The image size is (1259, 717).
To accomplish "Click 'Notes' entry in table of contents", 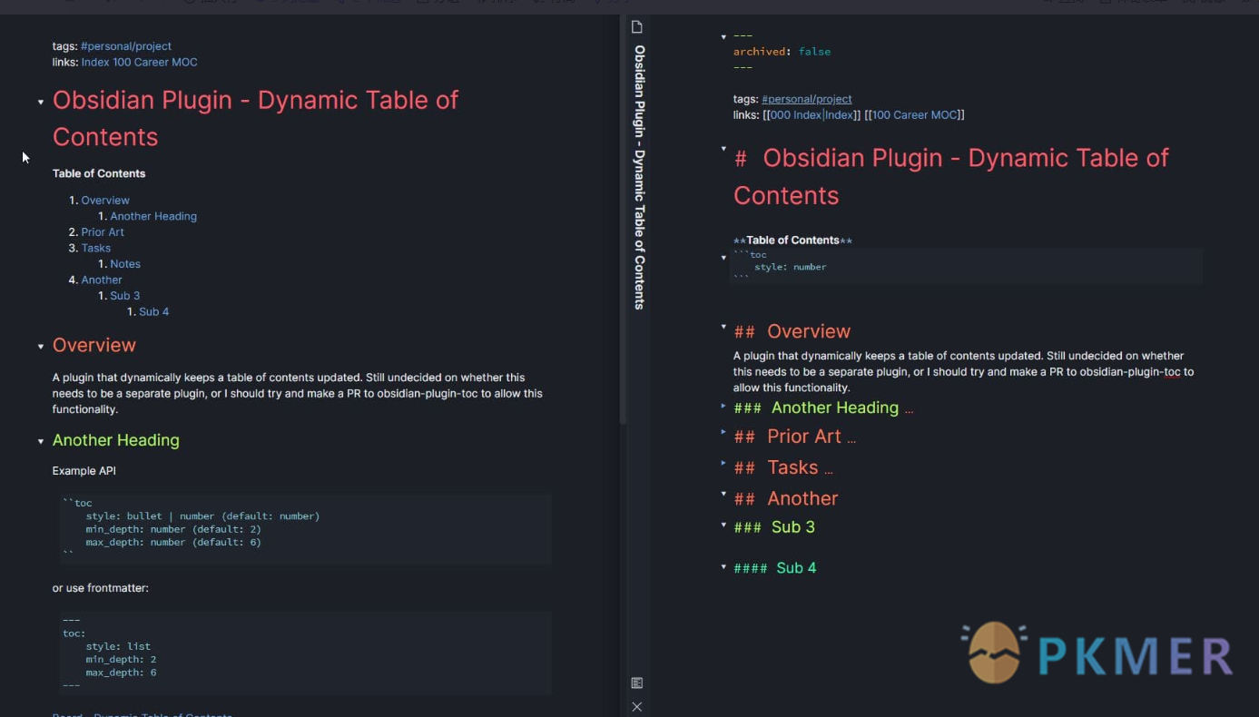I will click(x=125, y=264).
